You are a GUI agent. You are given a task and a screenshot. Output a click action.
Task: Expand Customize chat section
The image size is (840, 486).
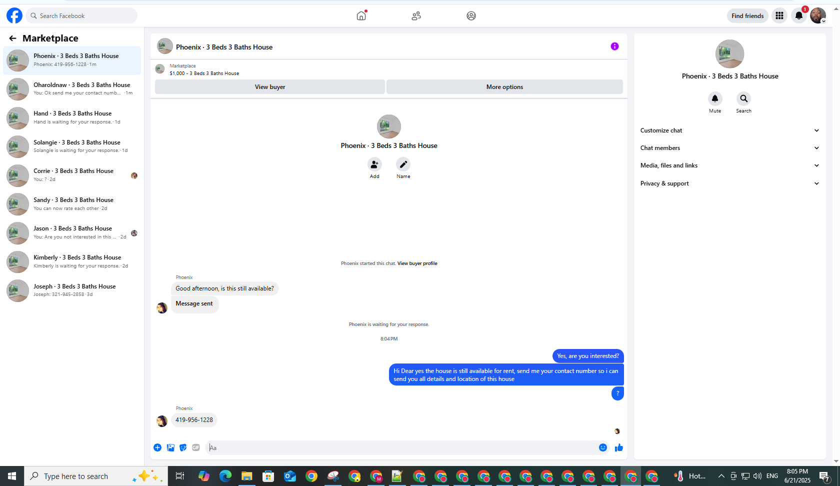[x=730, y=130]
